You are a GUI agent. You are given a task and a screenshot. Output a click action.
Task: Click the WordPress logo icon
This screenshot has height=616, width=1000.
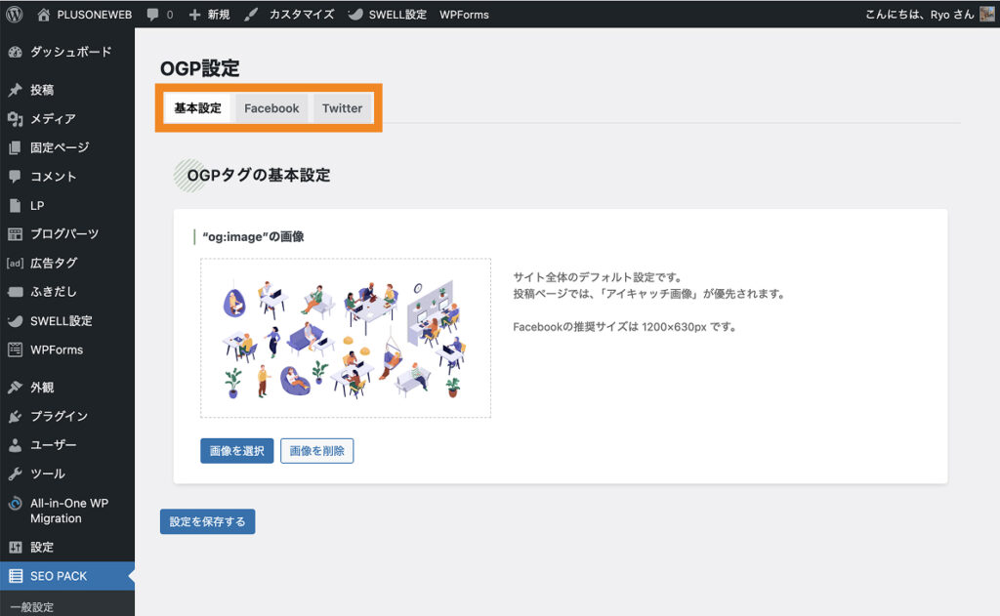tap(14, 15)
